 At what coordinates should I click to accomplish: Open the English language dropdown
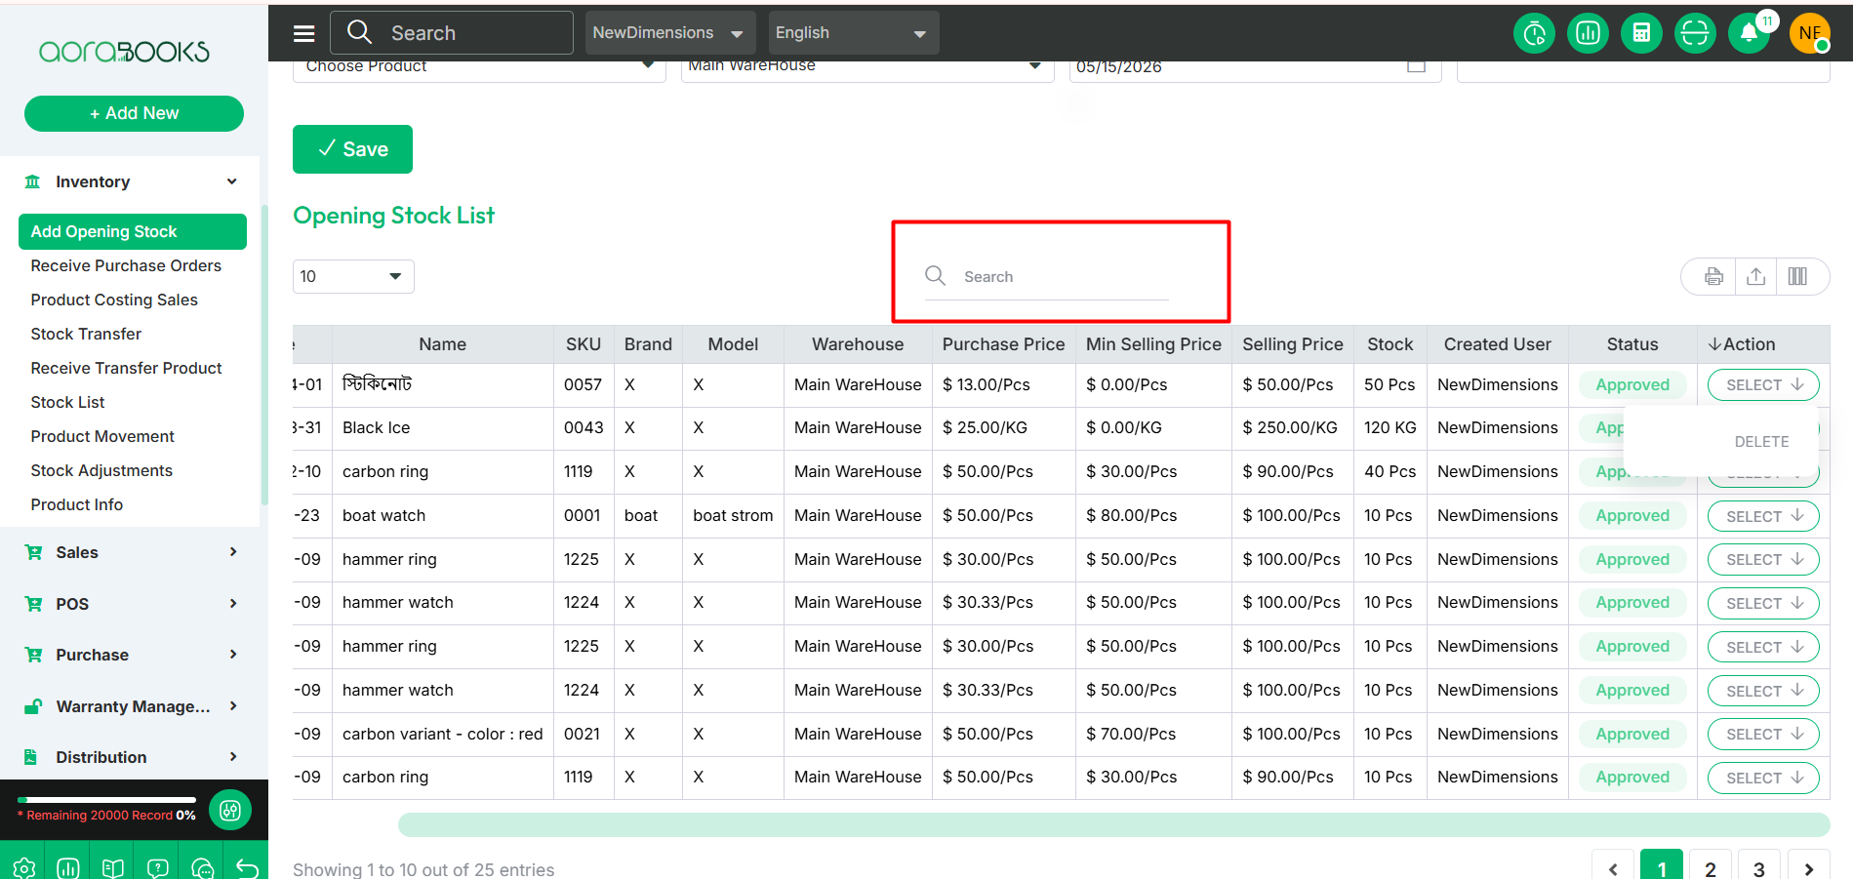[854, 32]
